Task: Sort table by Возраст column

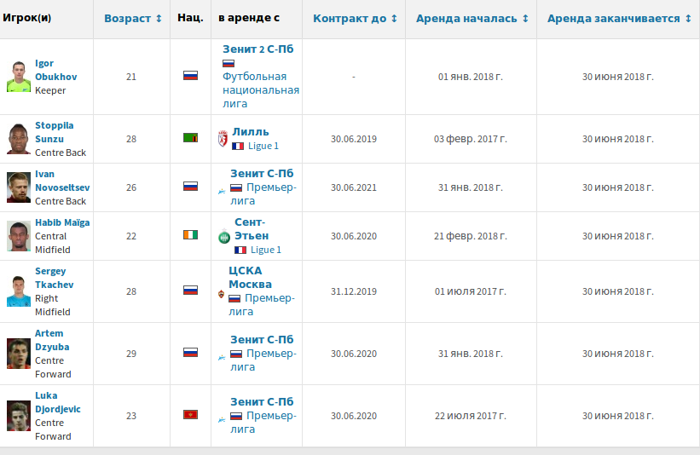Action: (133, 18)
